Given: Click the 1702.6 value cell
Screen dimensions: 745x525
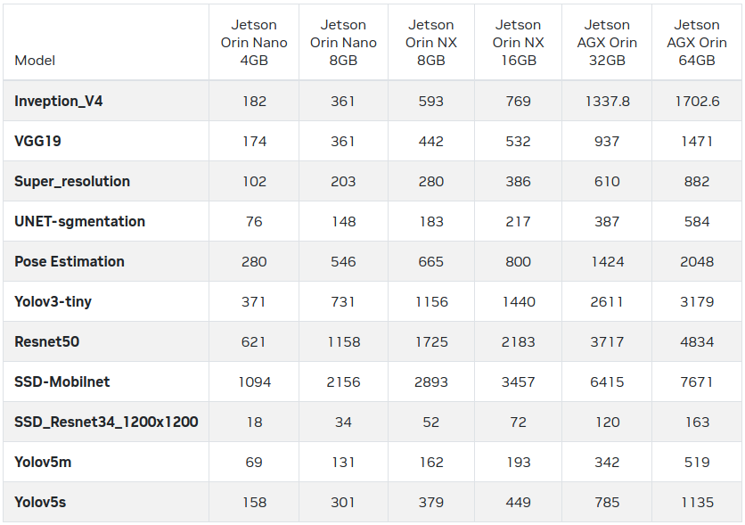Looking at the screenshot, I should pos(697,102).
